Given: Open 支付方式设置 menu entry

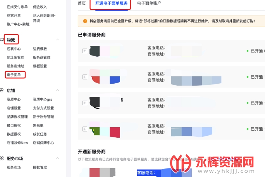Looking at the screenshot, I should coord(43,108).
